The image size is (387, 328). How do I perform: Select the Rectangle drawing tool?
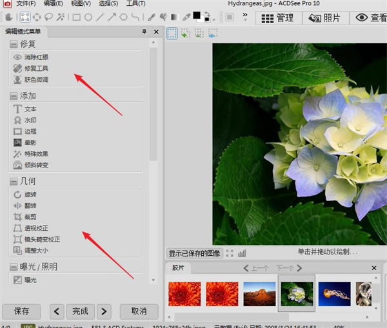pos(77,17)
